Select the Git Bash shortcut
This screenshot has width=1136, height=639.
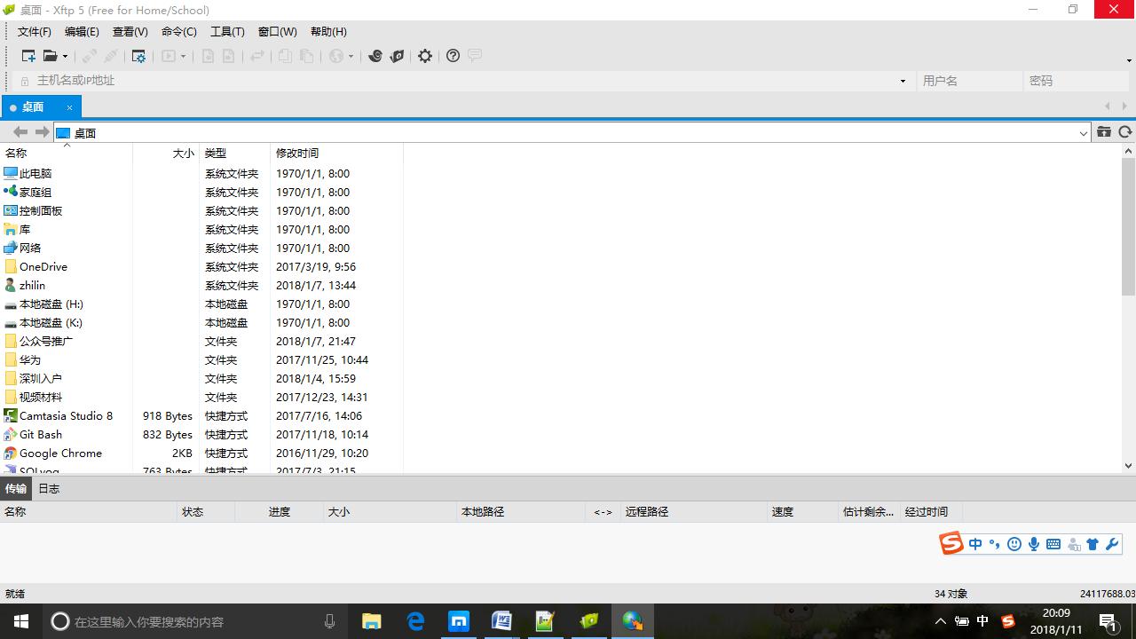pos(40,434)
